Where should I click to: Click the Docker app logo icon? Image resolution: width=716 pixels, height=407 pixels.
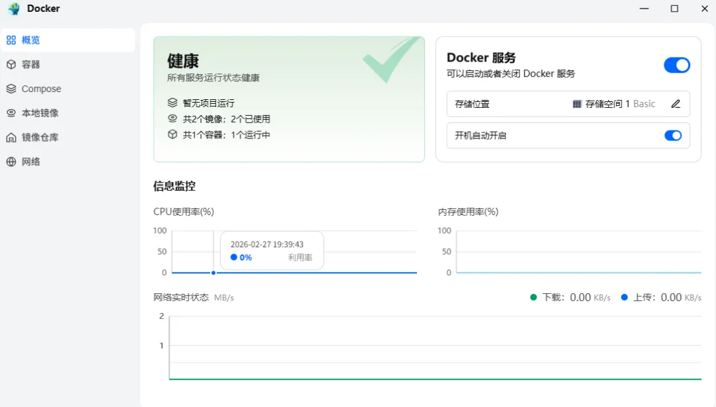(14, 9)
